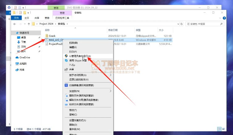
Task: Click the MAS_AIO_CN script file icon
Action: [47, 40]
